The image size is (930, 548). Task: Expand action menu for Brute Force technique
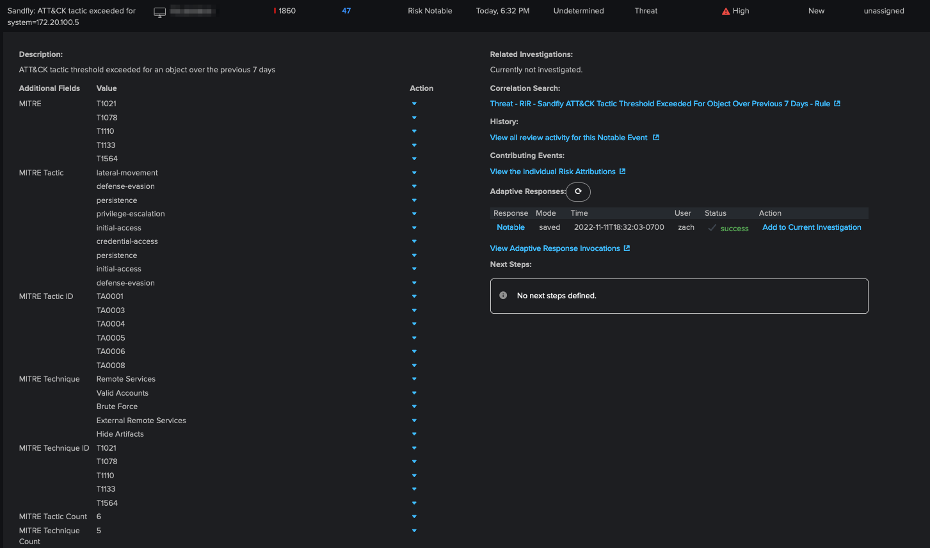tap(414, 407)
